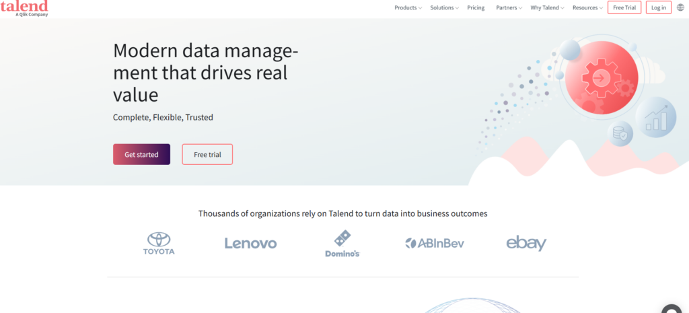Click the ABInBev logo
The height and width of the screenshot is (313, 689).
[435, 243]
